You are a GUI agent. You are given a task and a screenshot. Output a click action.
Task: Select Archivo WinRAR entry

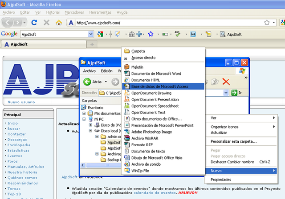[163, 138]
